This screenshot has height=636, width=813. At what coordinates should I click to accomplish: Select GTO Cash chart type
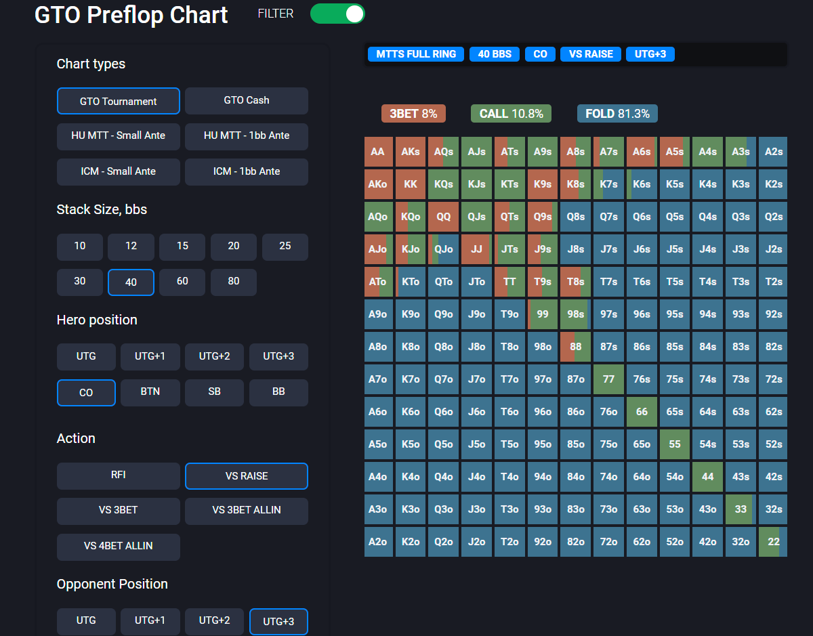point(247,100)
